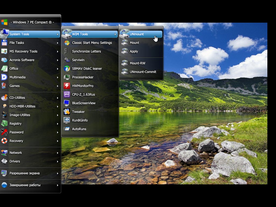Click the AutoRuns icon

pos(67,129)
